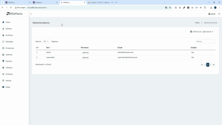
Task: Click the FAQs question icon
Action: pyautogui.click(x=3, y=87)
